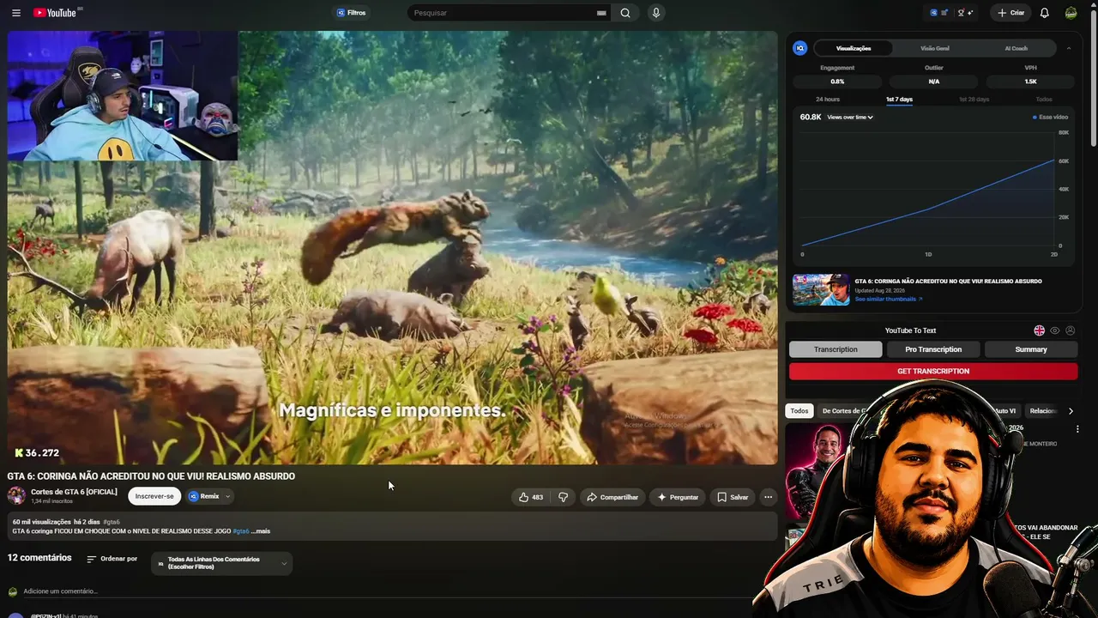Switch to the Visão Geral tab
Viewport: 1098px width, 618px height.
pos(935,48)
